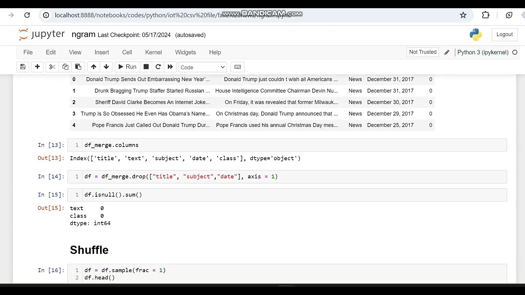Run the selected cell
The width and height of the screenshot is (525, 295).
pos(127,67)
